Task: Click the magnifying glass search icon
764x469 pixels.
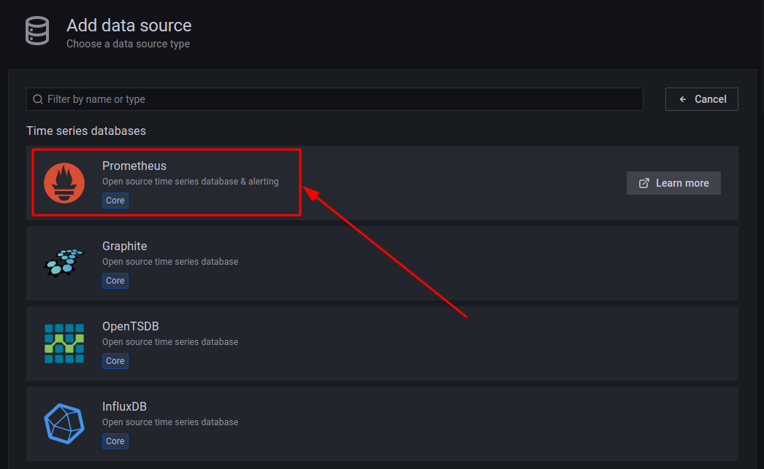Action: 37,98
